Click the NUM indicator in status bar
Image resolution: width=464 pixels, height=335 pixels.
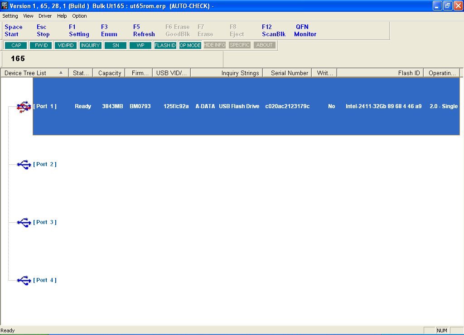(442, 330)
